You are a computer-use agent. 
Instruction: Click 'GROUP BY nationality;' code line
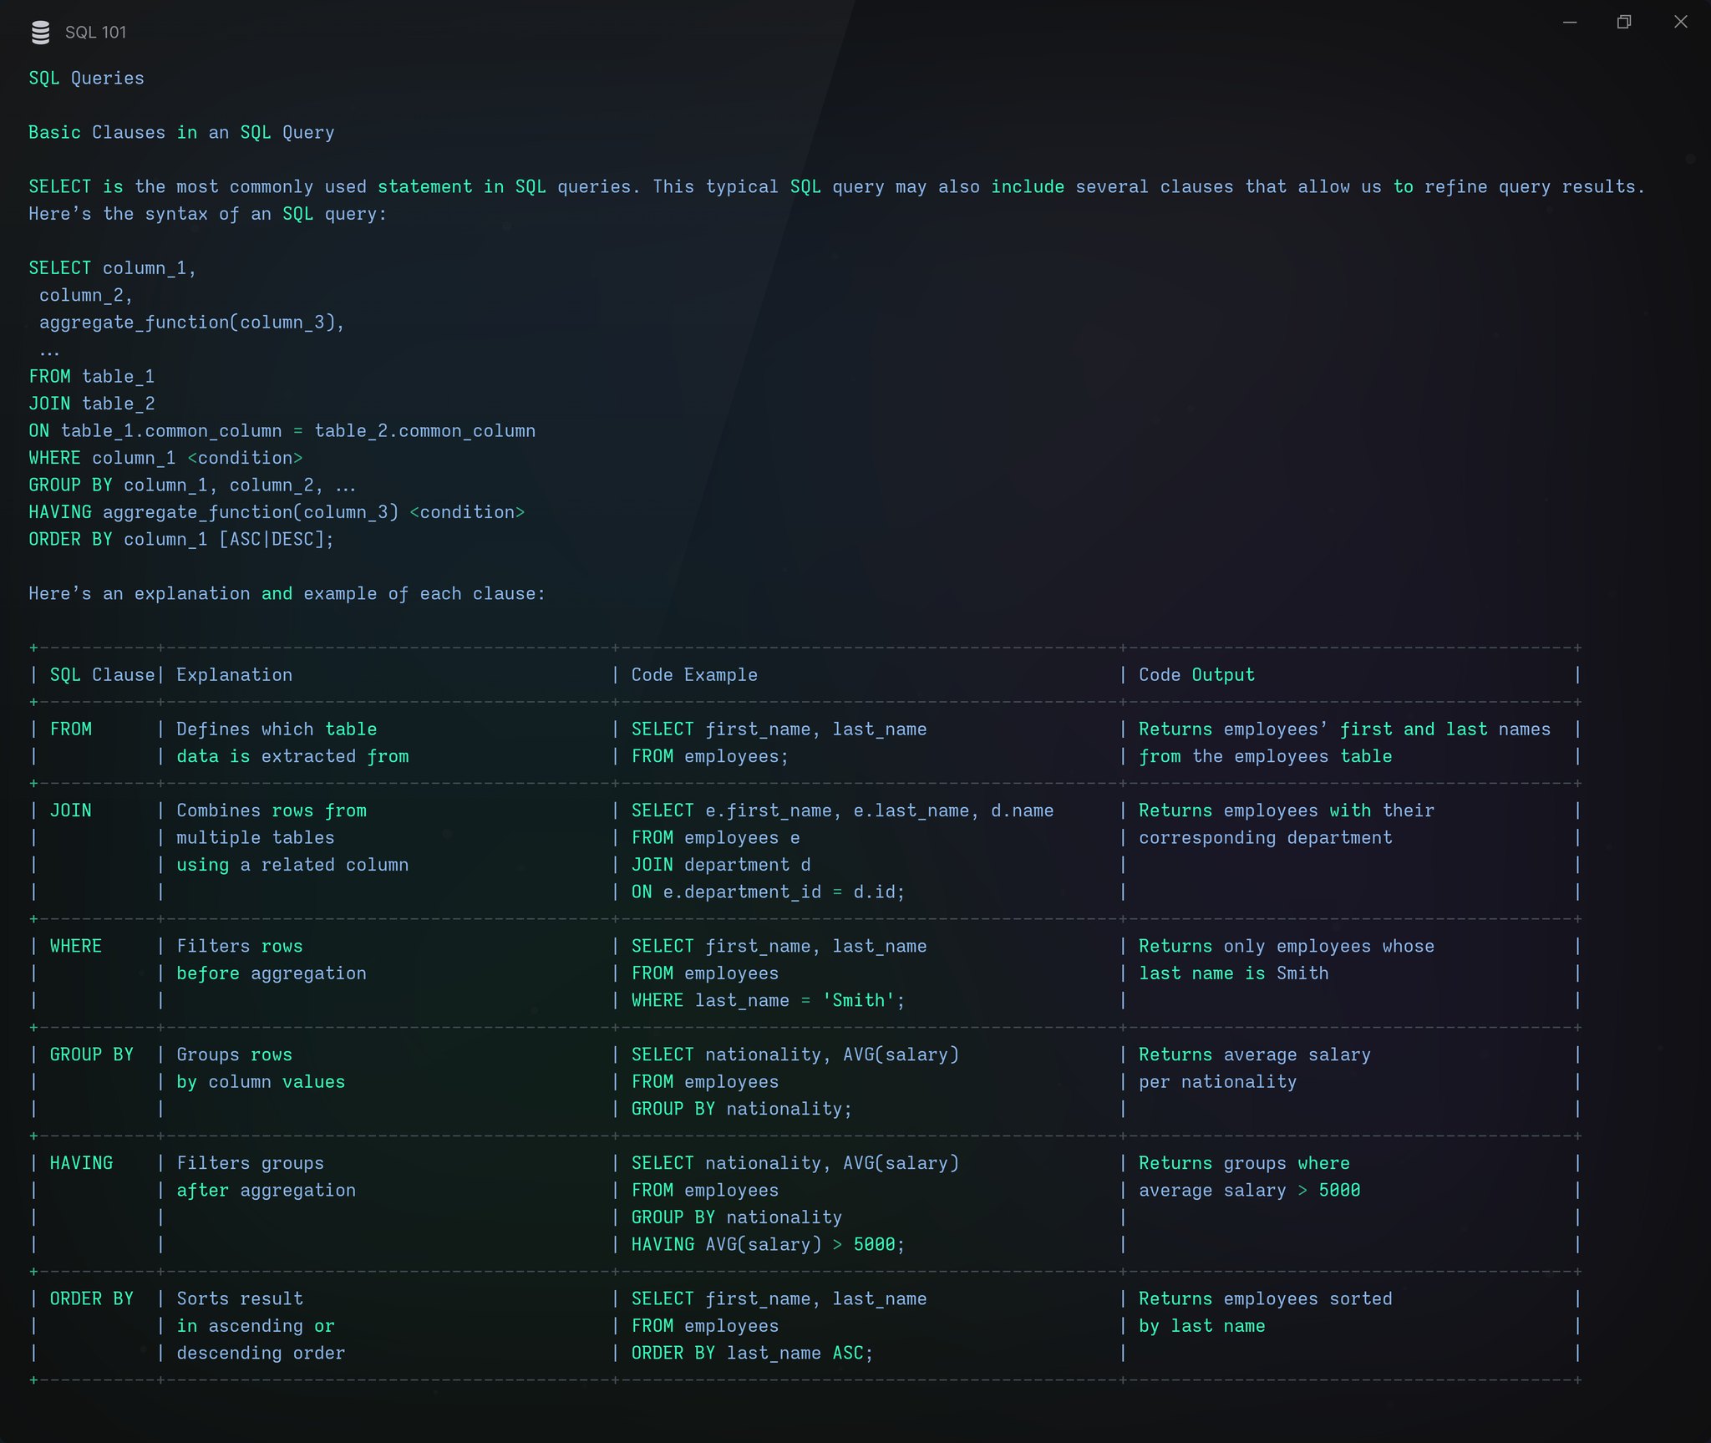pos(742,1110)
